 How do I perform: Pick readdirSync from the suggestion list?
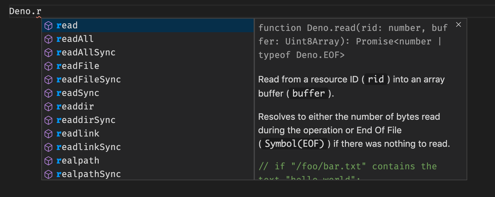[x=86, y=120]
